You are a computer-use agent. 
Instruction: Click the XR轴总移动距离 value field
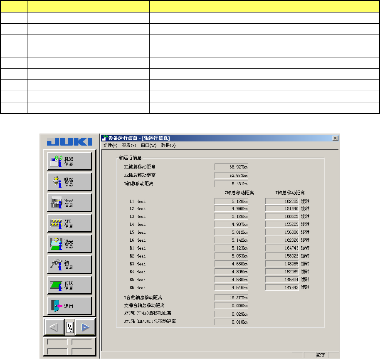tap(231, 176)
